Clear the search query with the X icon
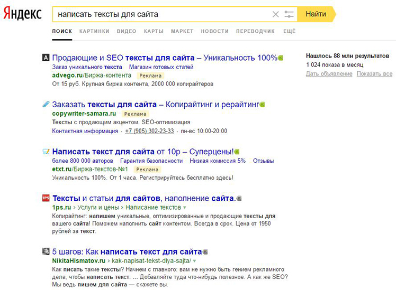The width and height of the screenshot is (396, 290). click(x=275, y=14)
